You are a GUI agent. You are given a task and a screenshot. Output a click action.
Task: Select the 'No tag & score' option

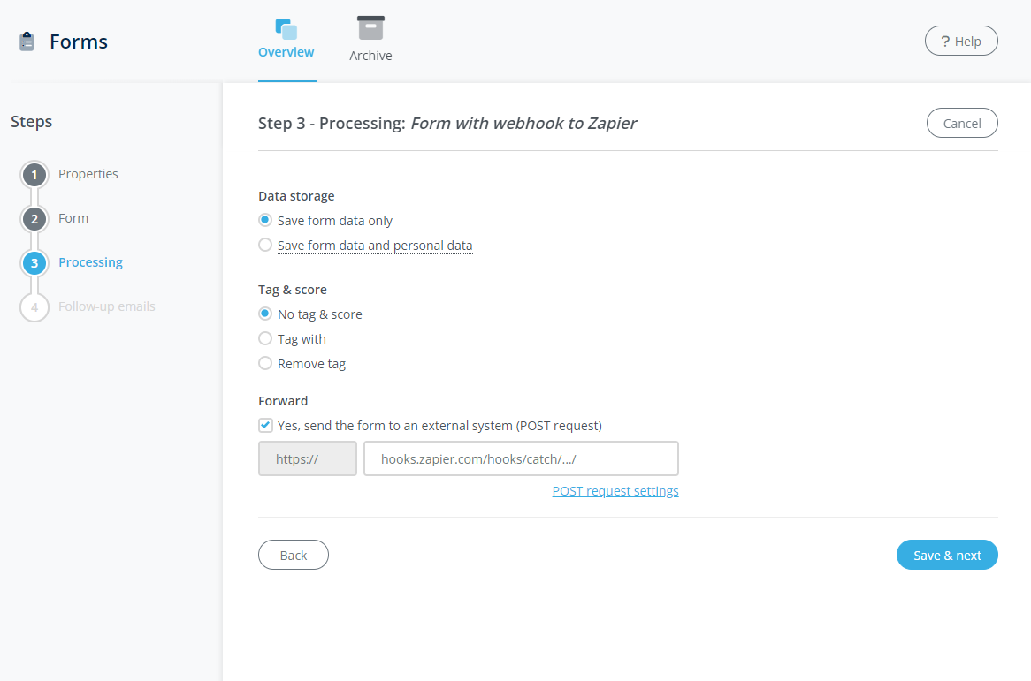[x=265, y=314]
